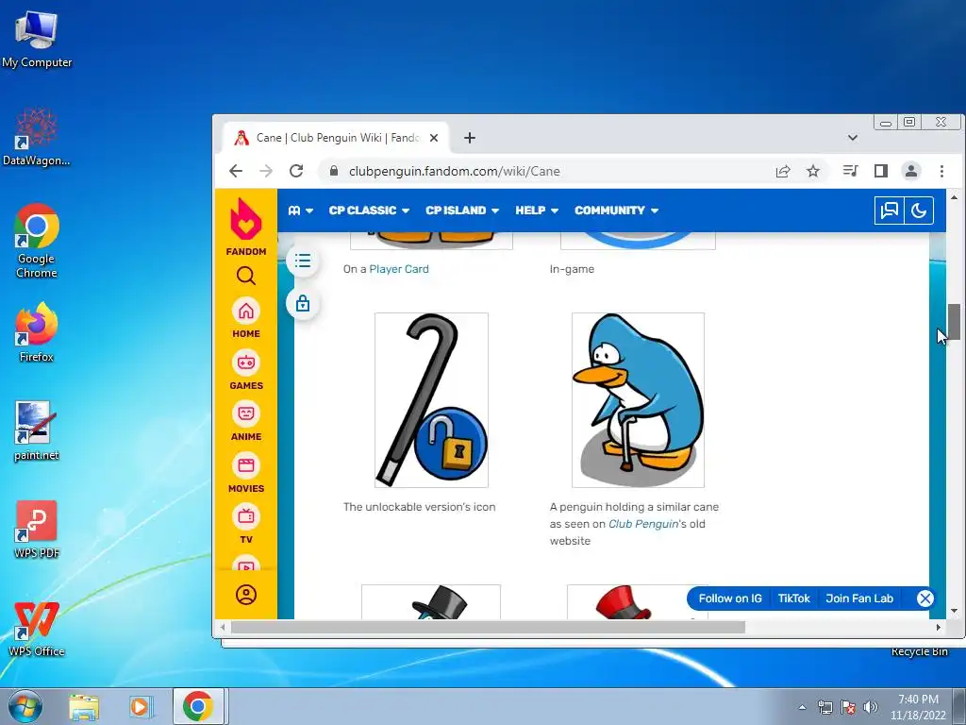Viewport: 966px width, 725px height.
Task: Click the 'In-game' caption text
Action: click(572, 269)
